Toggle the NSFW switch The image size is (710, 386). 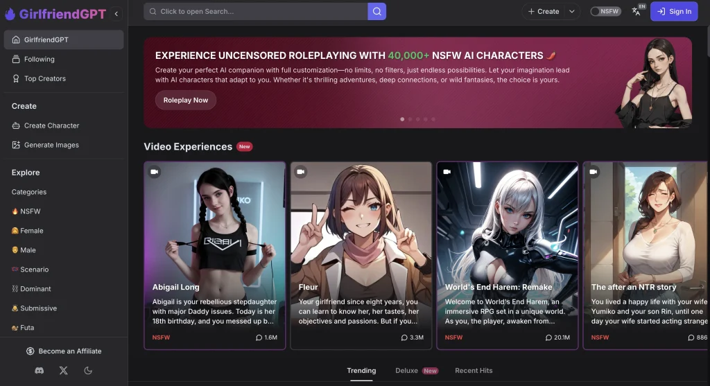(605, 11)
